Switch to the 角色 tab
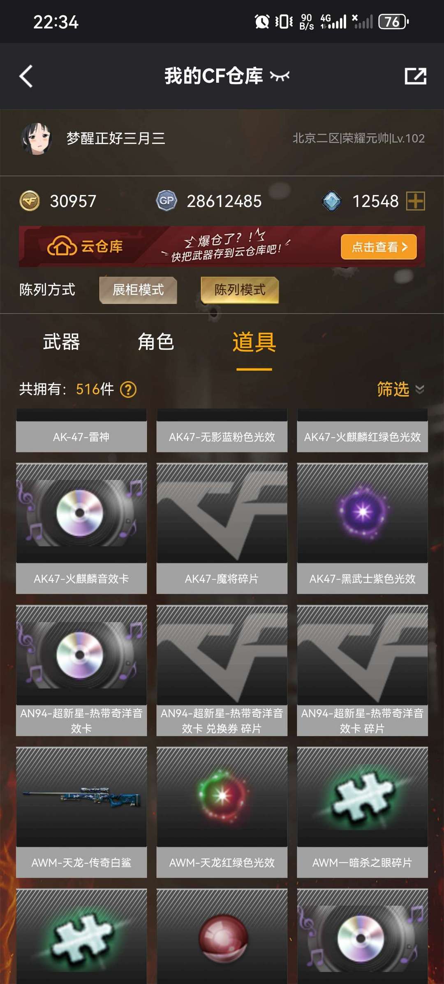The width and height of the screenshot is (444, 984). coord(156,342)
